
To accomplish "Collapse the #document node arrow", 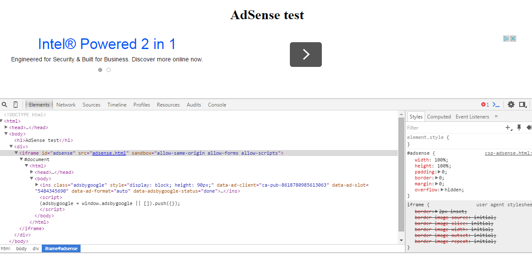I will coord(21,159).
